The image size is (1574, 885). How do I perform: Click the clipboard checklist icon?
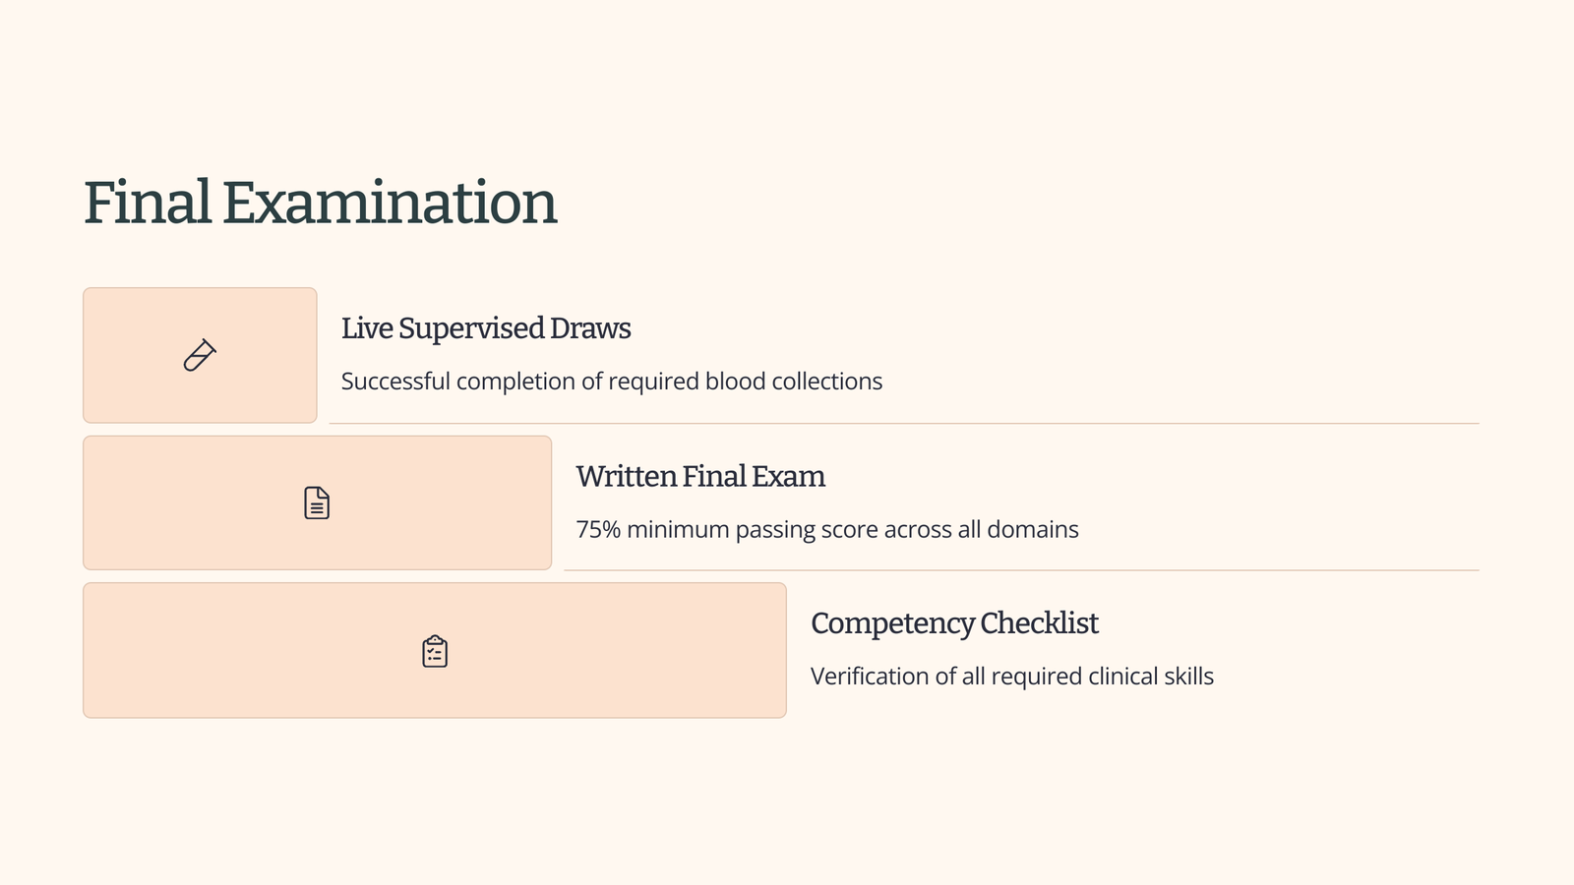coord(435,651)
